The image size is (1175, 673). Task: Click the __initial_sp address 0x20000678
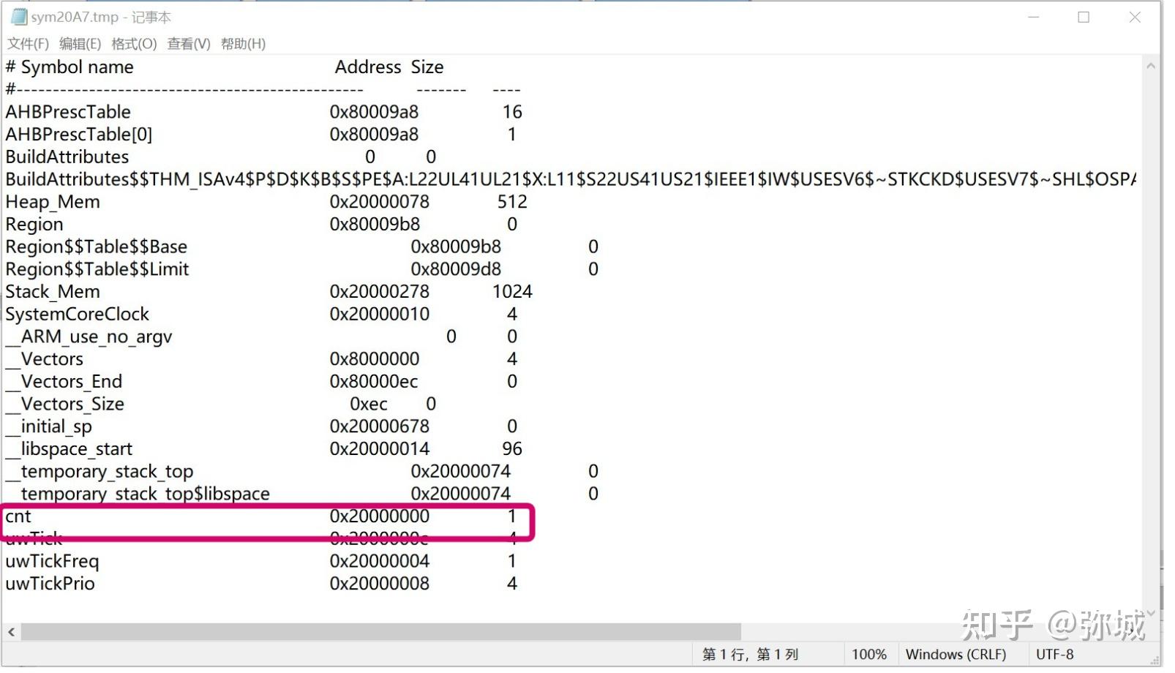(x=380, y=426)
